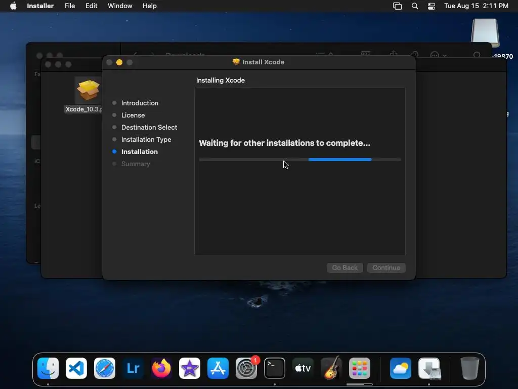Click the screen mirroring menu bar icon
The width and height of the screenshot is (518, 389).
click(x=398, y=6)
